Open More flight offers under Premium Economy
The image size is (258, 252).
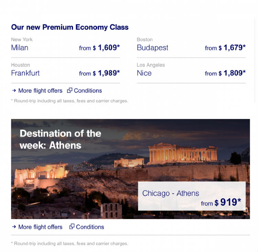40,91
